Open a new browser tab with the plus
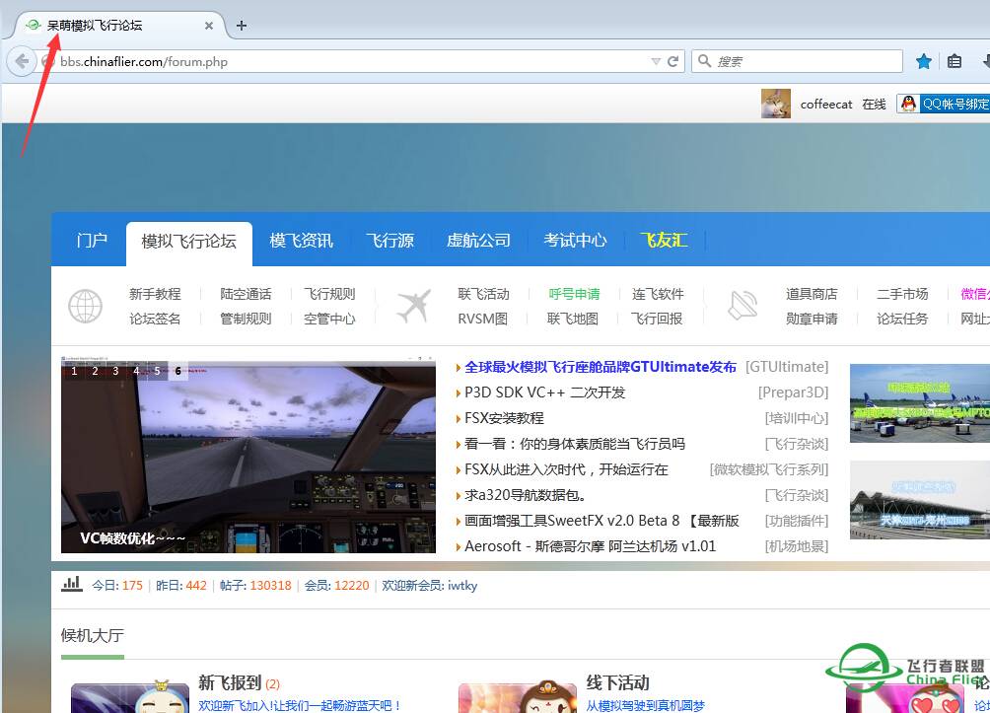 pos(242,27)
